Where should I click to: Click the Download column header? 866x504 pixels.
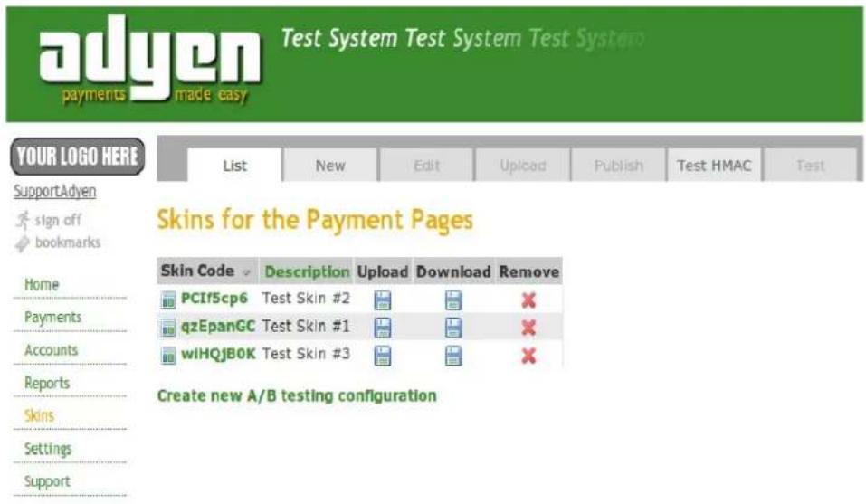(x=453, y=271)
